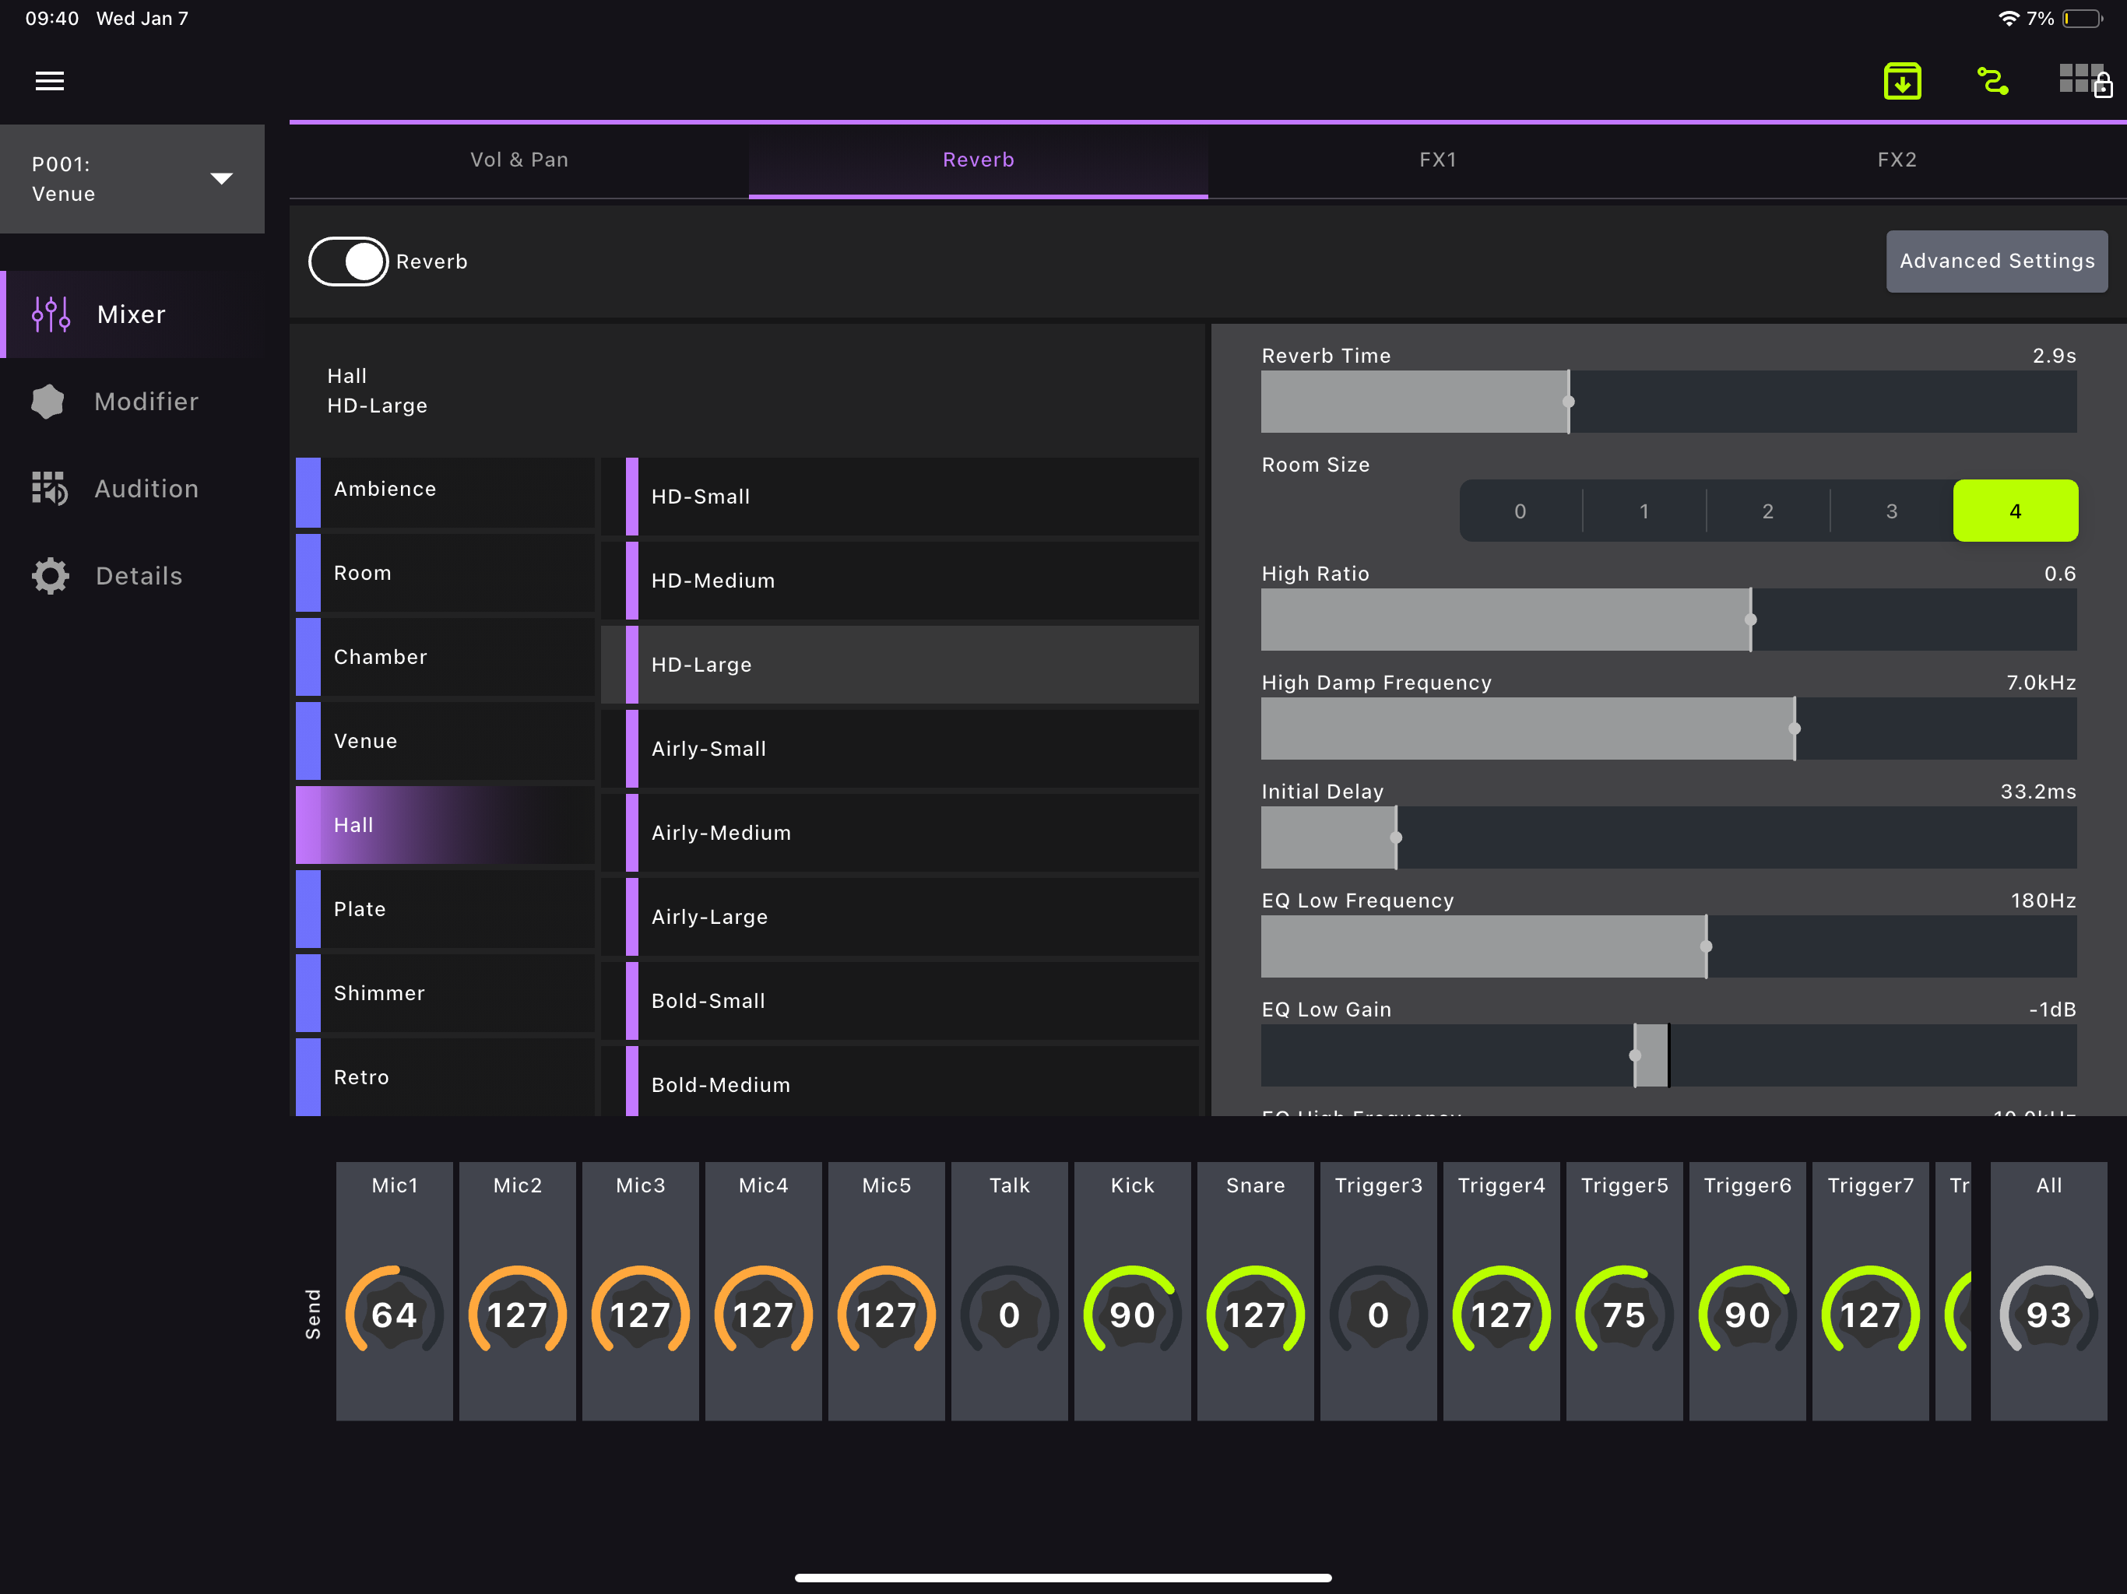
Task: Choose the Venue reverb category
Action: (445, 741)
